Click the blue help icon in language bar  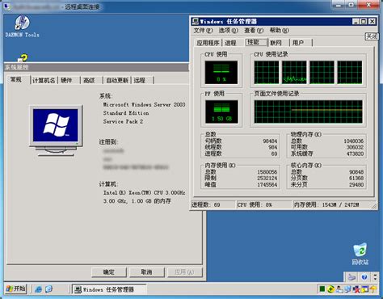click(x=364, y=277)
